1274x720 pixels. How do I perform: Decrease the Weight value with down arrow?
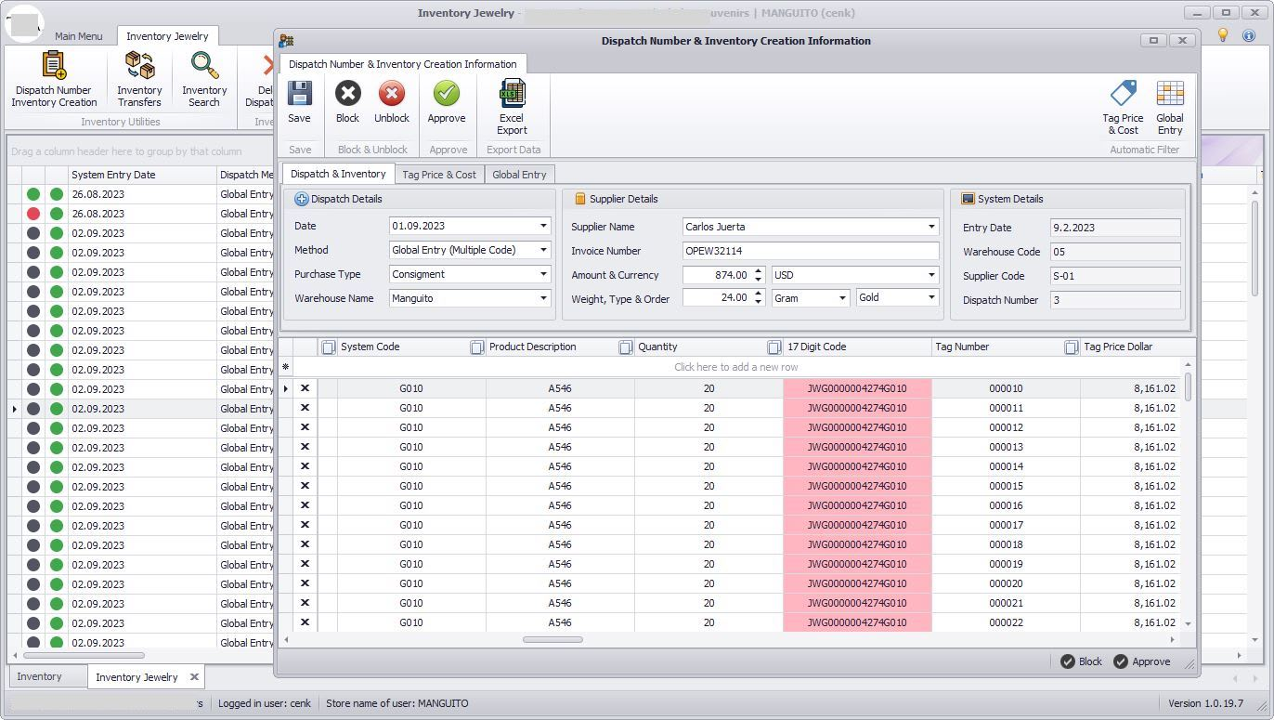[x=759, y=302]
